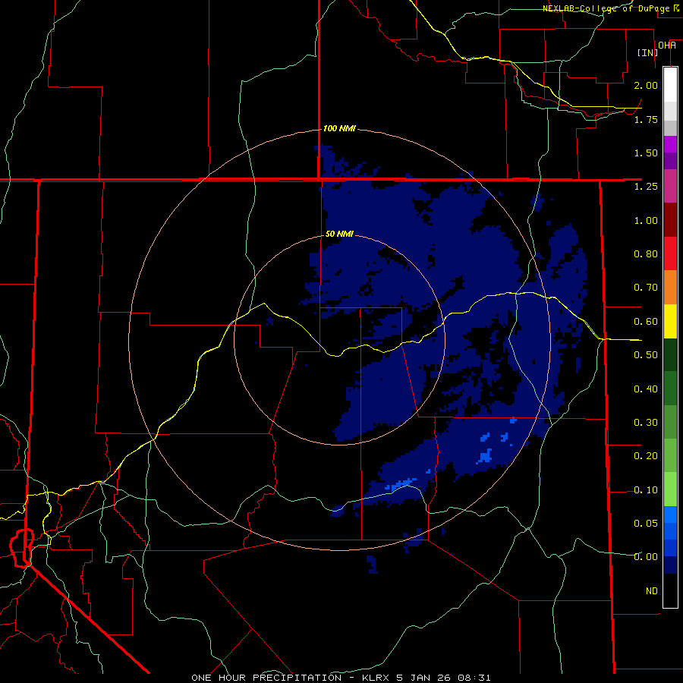Screen dimensions: 683x683
Task: Click the 0.80 legend value
Action: click(x=646, y=254)
